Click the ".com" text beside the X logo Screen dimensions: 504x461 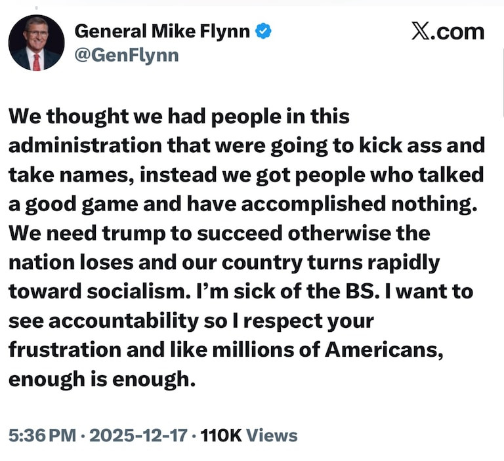460,31
